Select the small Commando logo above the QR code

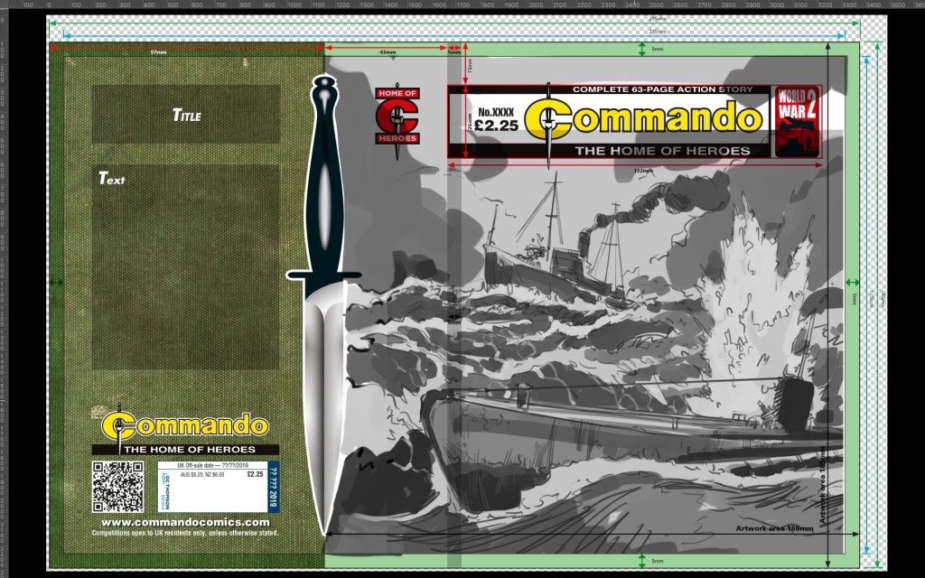click(185, 424)
